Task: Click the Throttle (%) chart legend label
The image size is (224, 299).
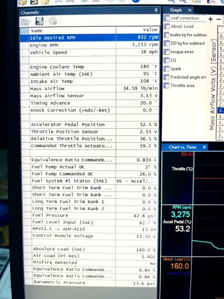Action: [x=182, y=169]
